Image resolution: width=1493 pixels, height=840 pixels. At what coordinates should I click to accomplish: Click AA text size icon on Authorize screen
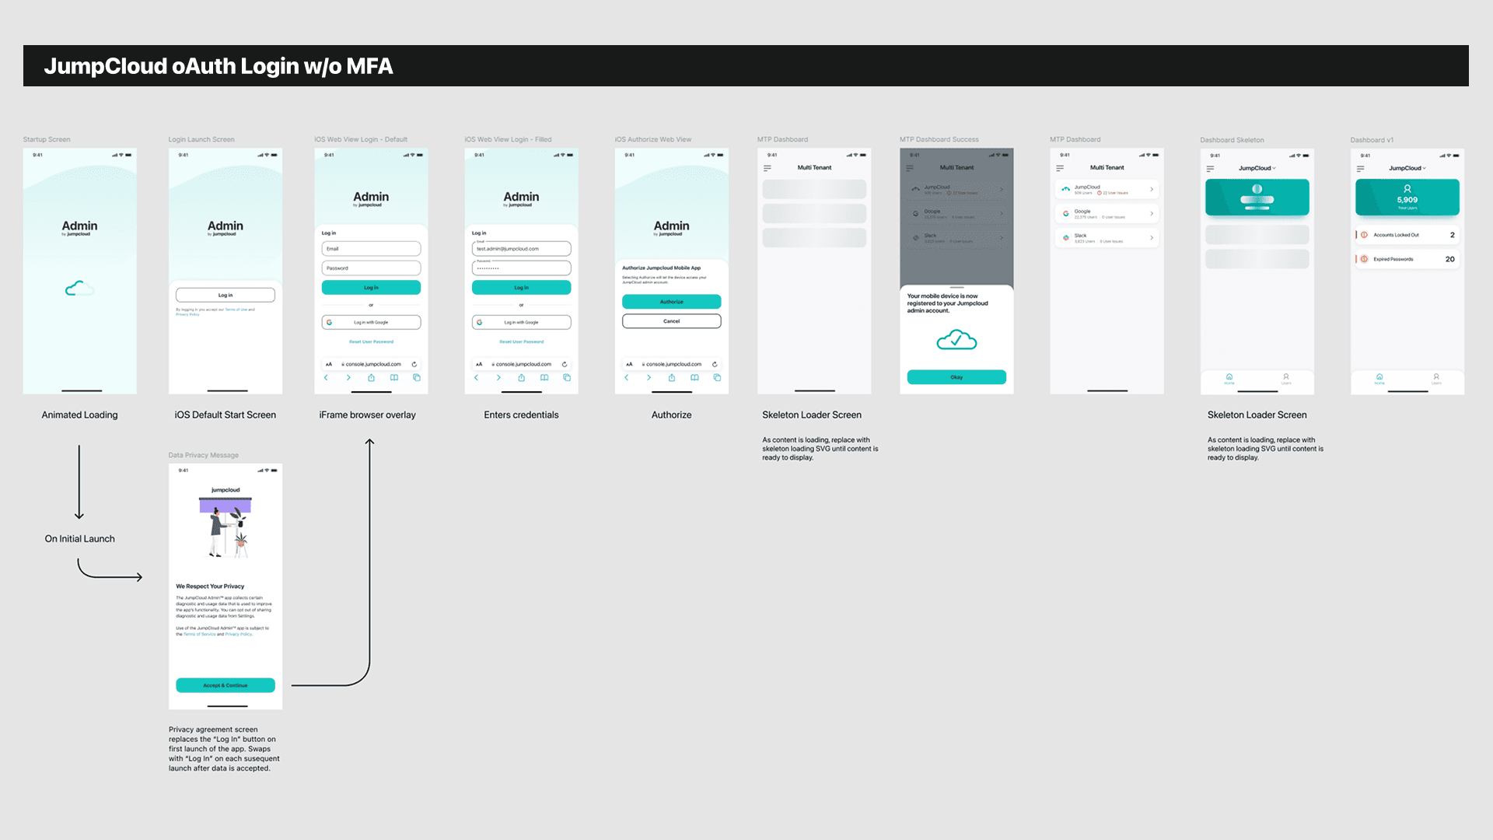[629, 364]
